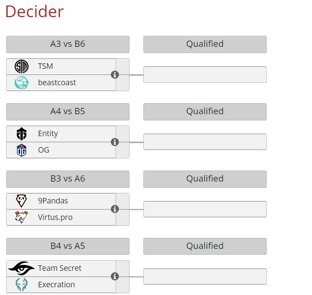Open match info for Entity vs OG
This screenshot has height=295, width=312.
point(115,142)
